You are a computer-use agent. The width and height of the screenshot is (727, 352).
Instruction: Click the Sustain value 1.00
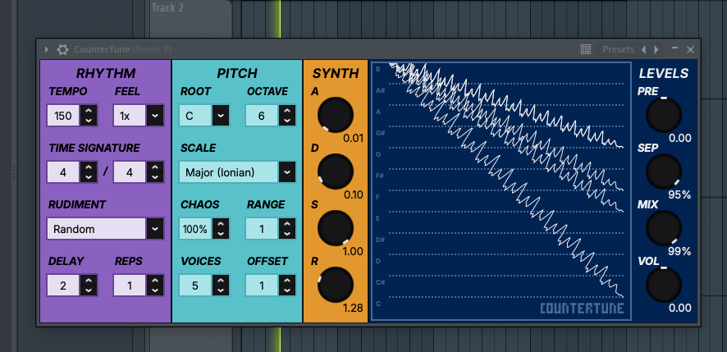(x=353, y=251)
